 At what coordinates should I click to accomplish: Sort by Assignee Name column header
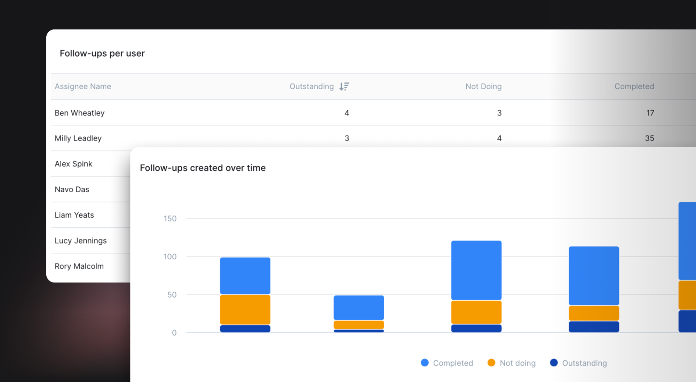(83, 86)
